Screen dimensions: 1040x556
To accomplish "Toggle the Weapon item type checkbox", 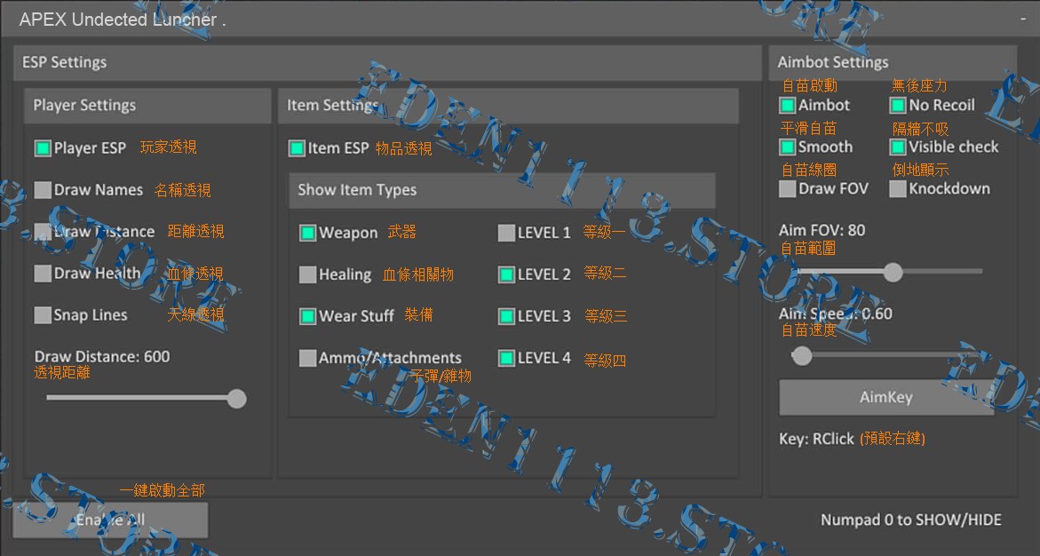I will [x=307, y=233].
